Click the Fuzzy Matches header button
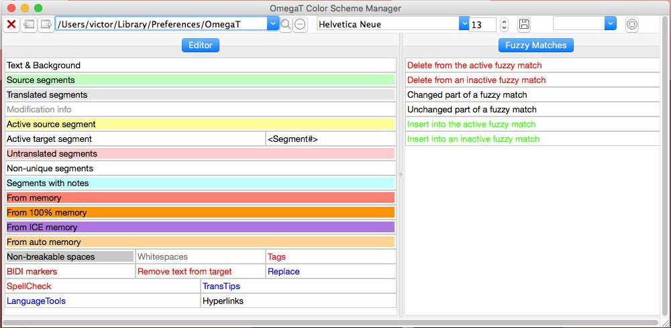671x328 pixels. coord(535,46)
